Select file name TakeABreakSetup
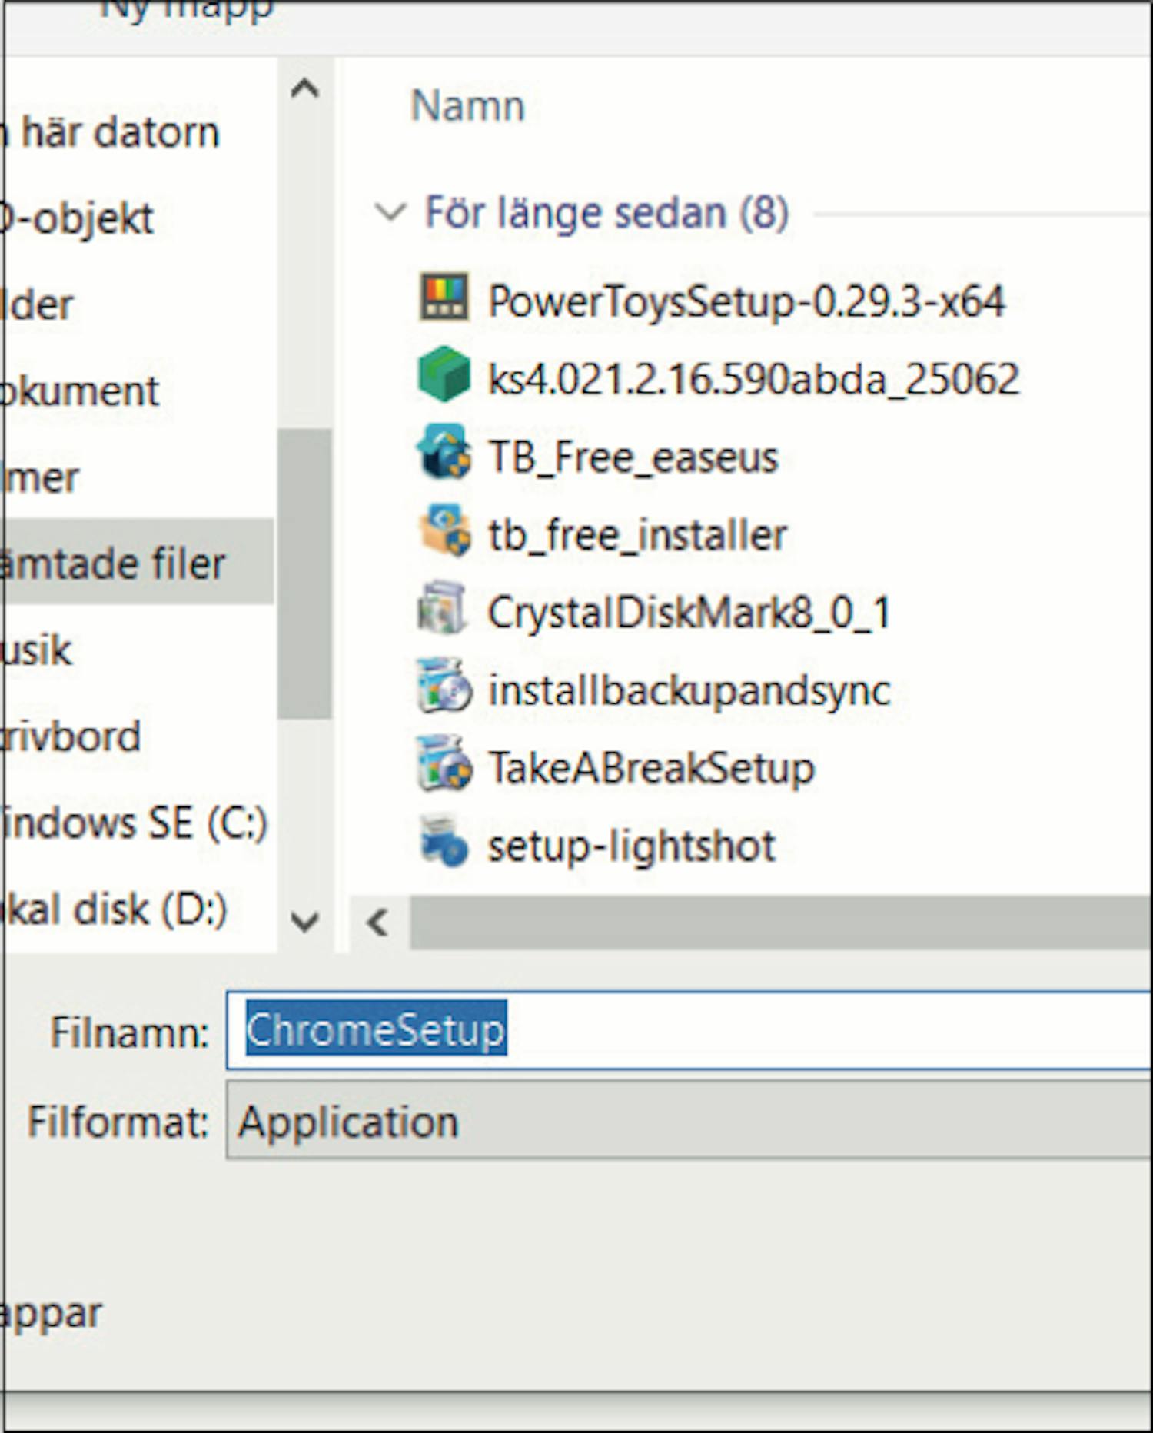Viewport: 1153px width, 1433px height. tap(651, 768)
